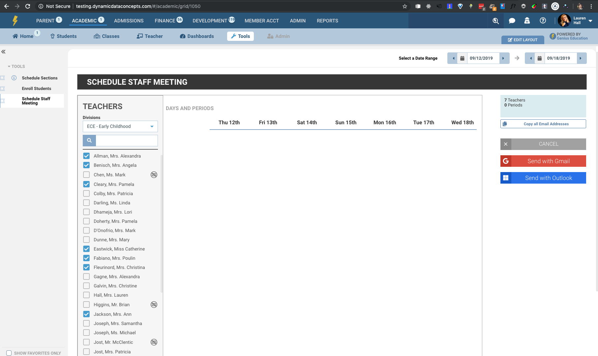Click the help question mark icon

tap(543, 21)
